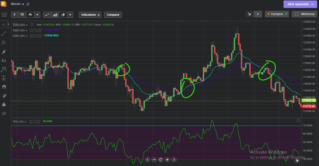319x166 pixels.
Task: Click the Cerrar value 113463.56
Action: click(108, 25)
